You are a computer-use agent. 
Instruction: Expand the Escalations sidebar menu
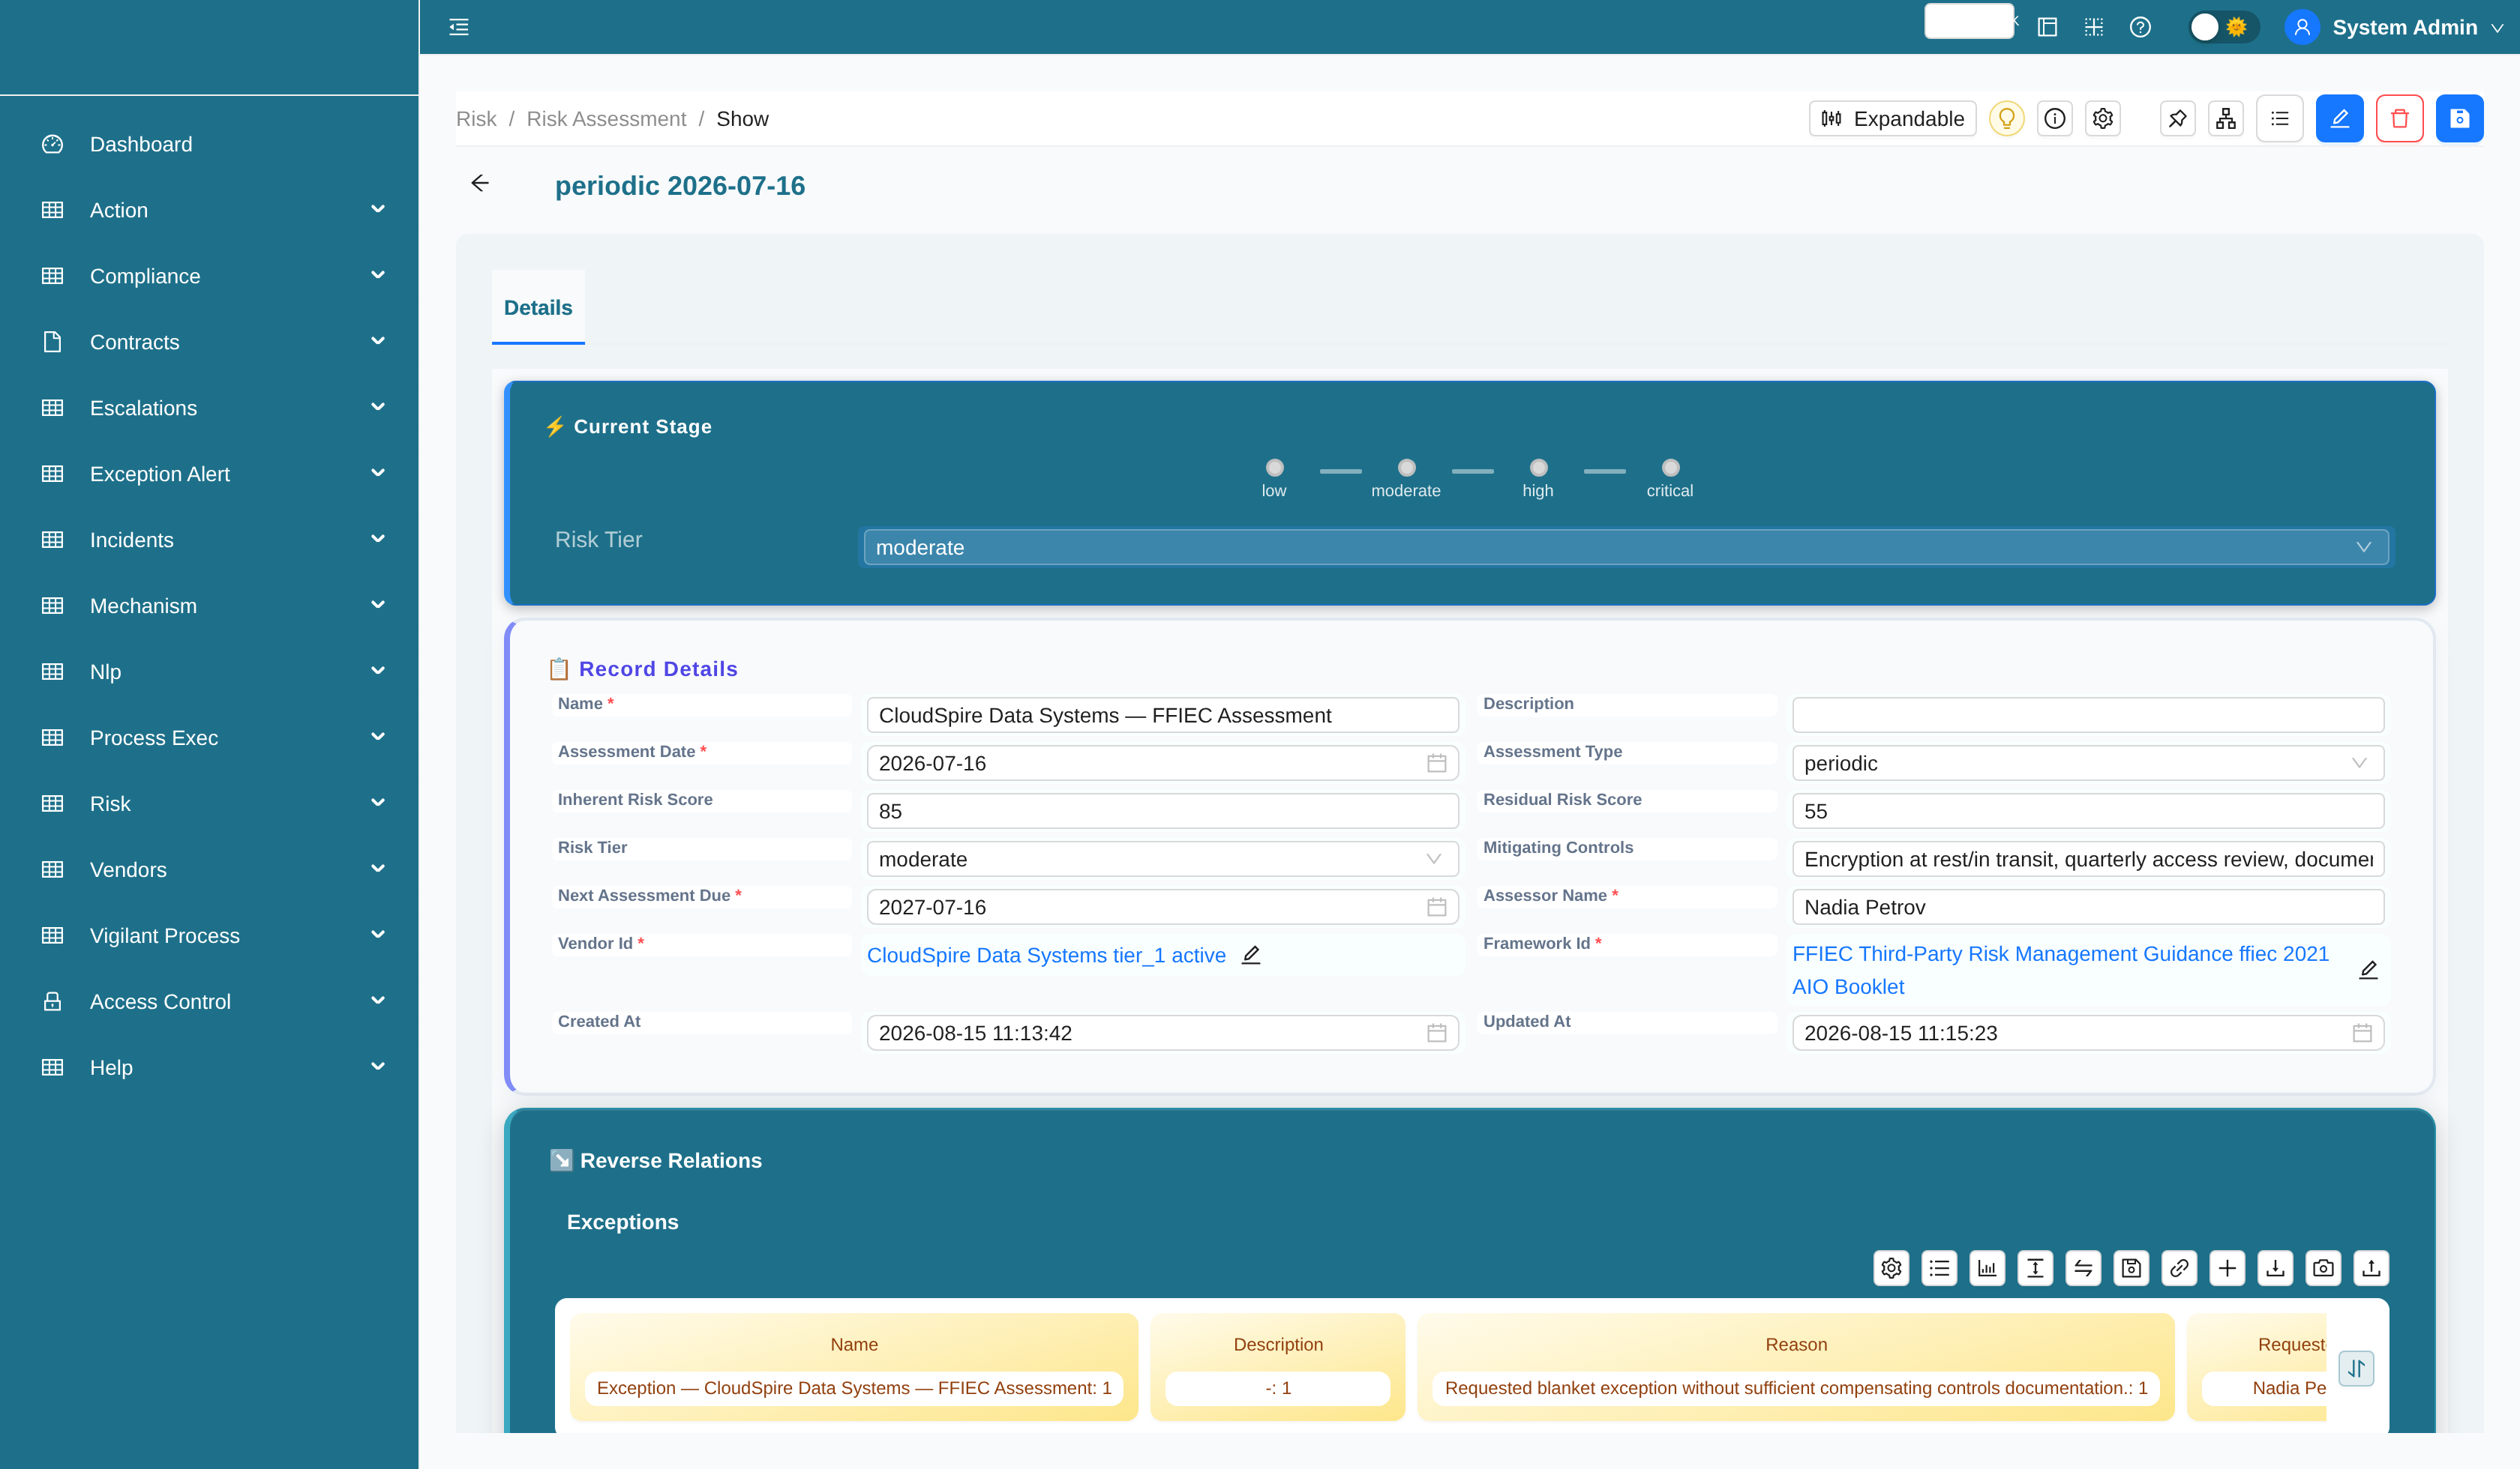click(209, 408)
